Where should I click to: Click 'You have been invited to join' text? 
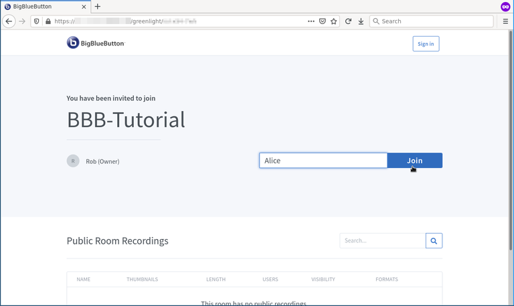pos(111,98)
